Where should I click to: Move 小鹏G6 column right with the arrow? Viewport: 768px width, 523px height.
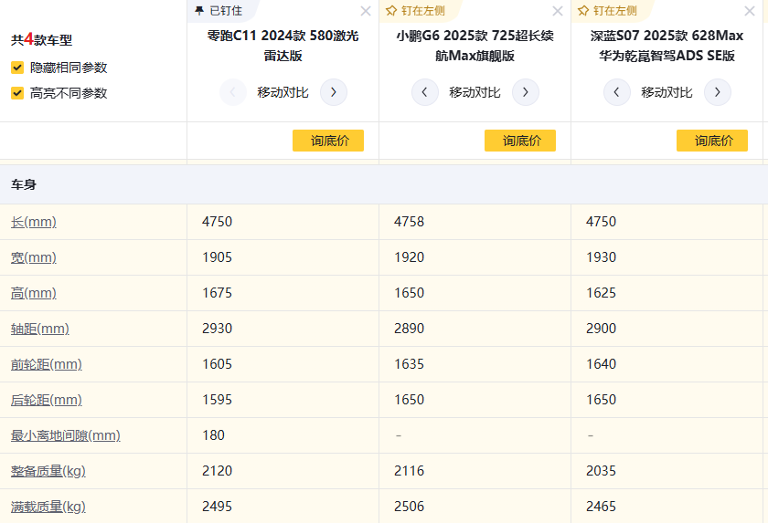526,92
